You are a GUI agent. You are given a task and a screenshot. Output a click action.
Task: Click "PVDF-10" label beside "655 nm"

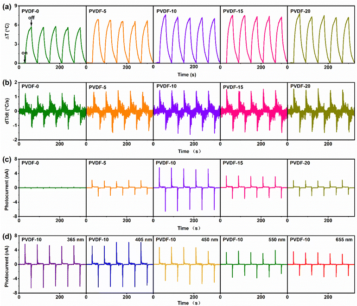coord(300,240)
